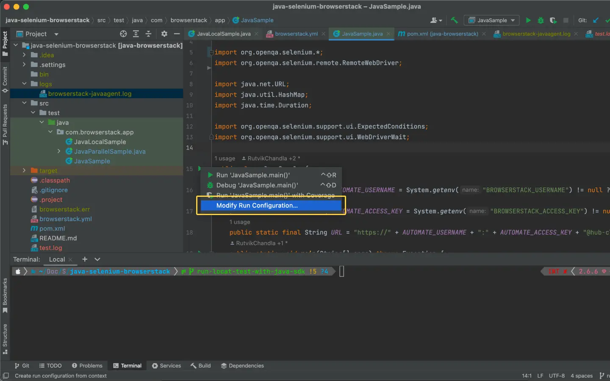
Task: Open the JavaSample run configuration dropdown
Action: [491, 20]
